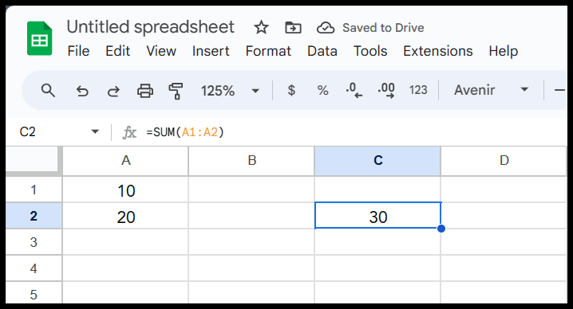This screenshot has width=573, height=309.
Task: Decrease decimal places
Action: 354,90
